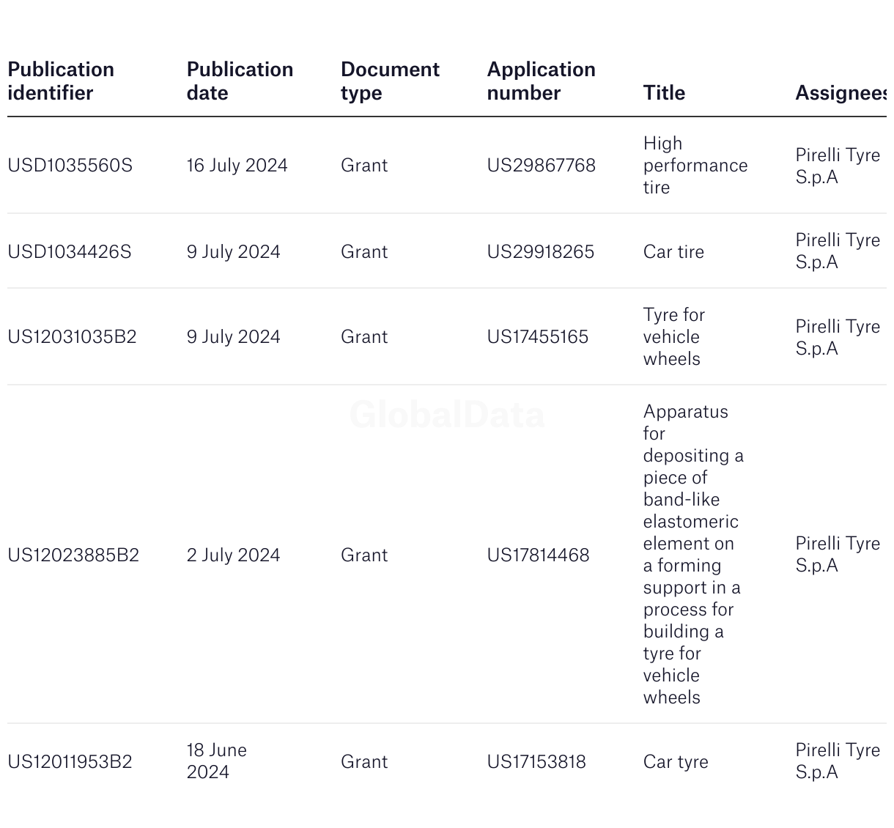Select application number US29918265
The height and width of the screenshot is (828, 894).
(541, 252)
